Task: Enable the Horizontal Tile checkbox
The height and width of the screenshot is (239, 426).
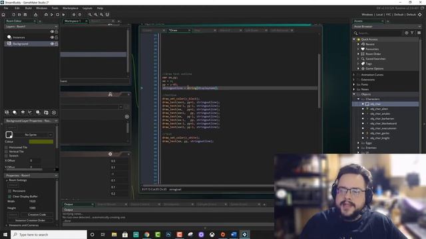Action: click(x=7, y=147)
